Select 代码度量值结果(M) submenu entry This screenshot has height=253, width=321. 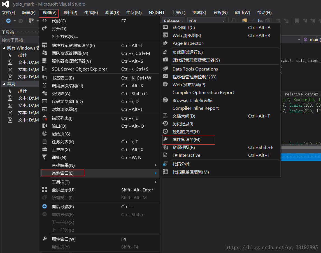pos(220,172)
